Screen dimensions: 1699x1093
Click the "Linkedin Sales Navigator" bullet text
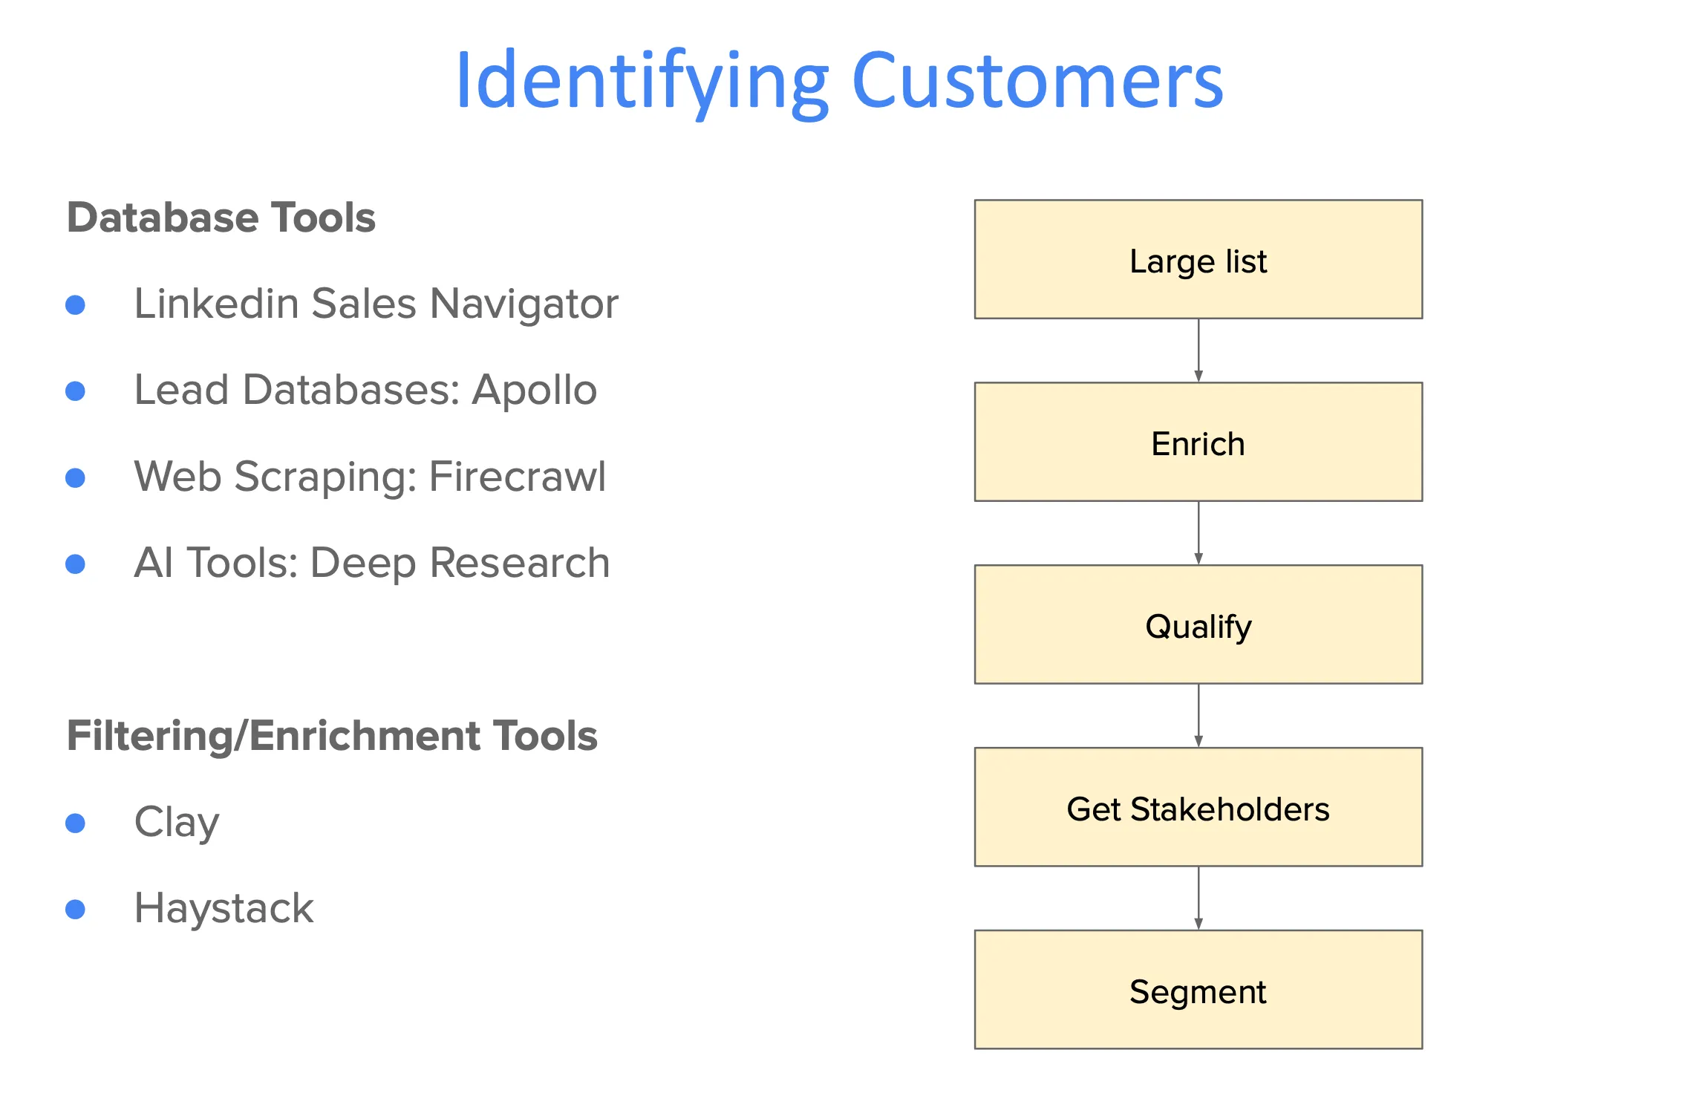pos(376,304)
